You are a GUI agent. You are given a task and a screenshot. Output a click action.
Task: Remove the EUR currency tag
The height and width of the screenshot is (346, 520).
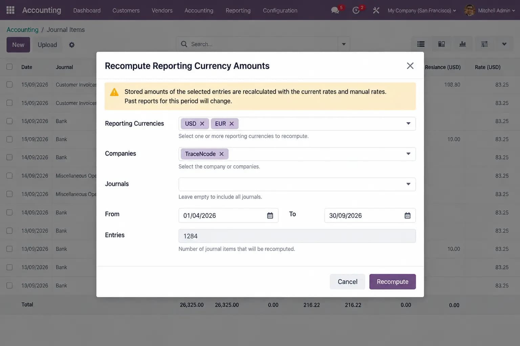coord(232,124)
